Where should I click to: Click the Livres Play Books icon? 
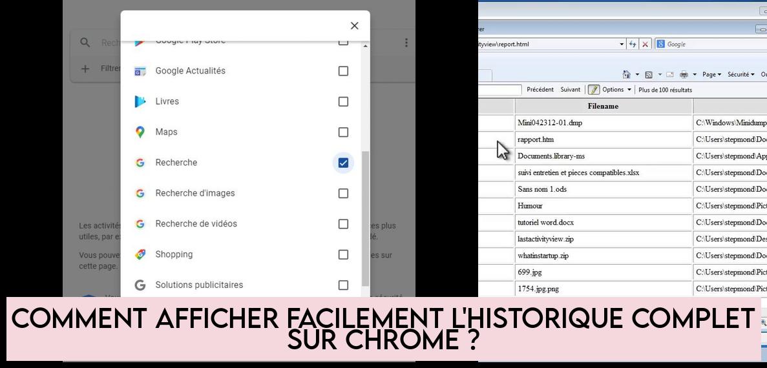click(x=140, y=101)
